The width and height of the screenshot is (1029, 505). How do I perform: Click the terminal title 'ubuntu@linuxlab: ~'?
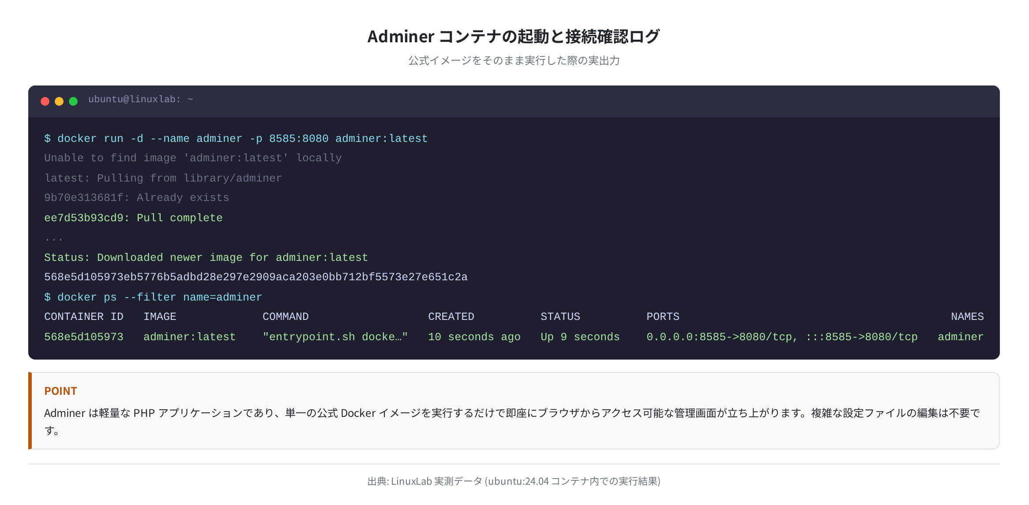141,100
